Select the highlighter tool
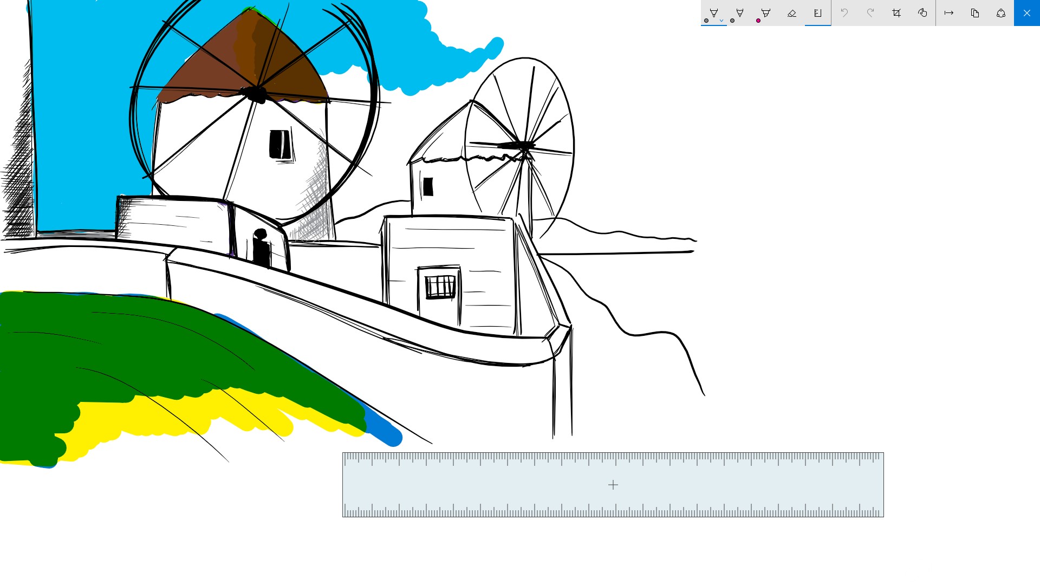 (765, 12)
